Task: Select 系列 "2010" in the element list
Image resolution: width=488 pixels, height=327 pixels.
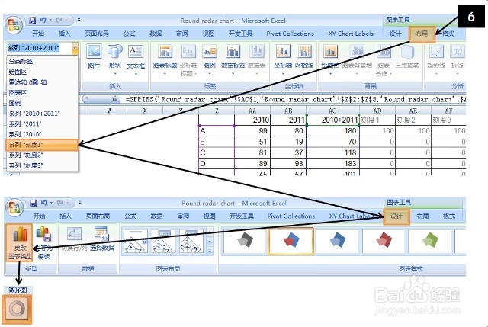Action: (42, 134)
